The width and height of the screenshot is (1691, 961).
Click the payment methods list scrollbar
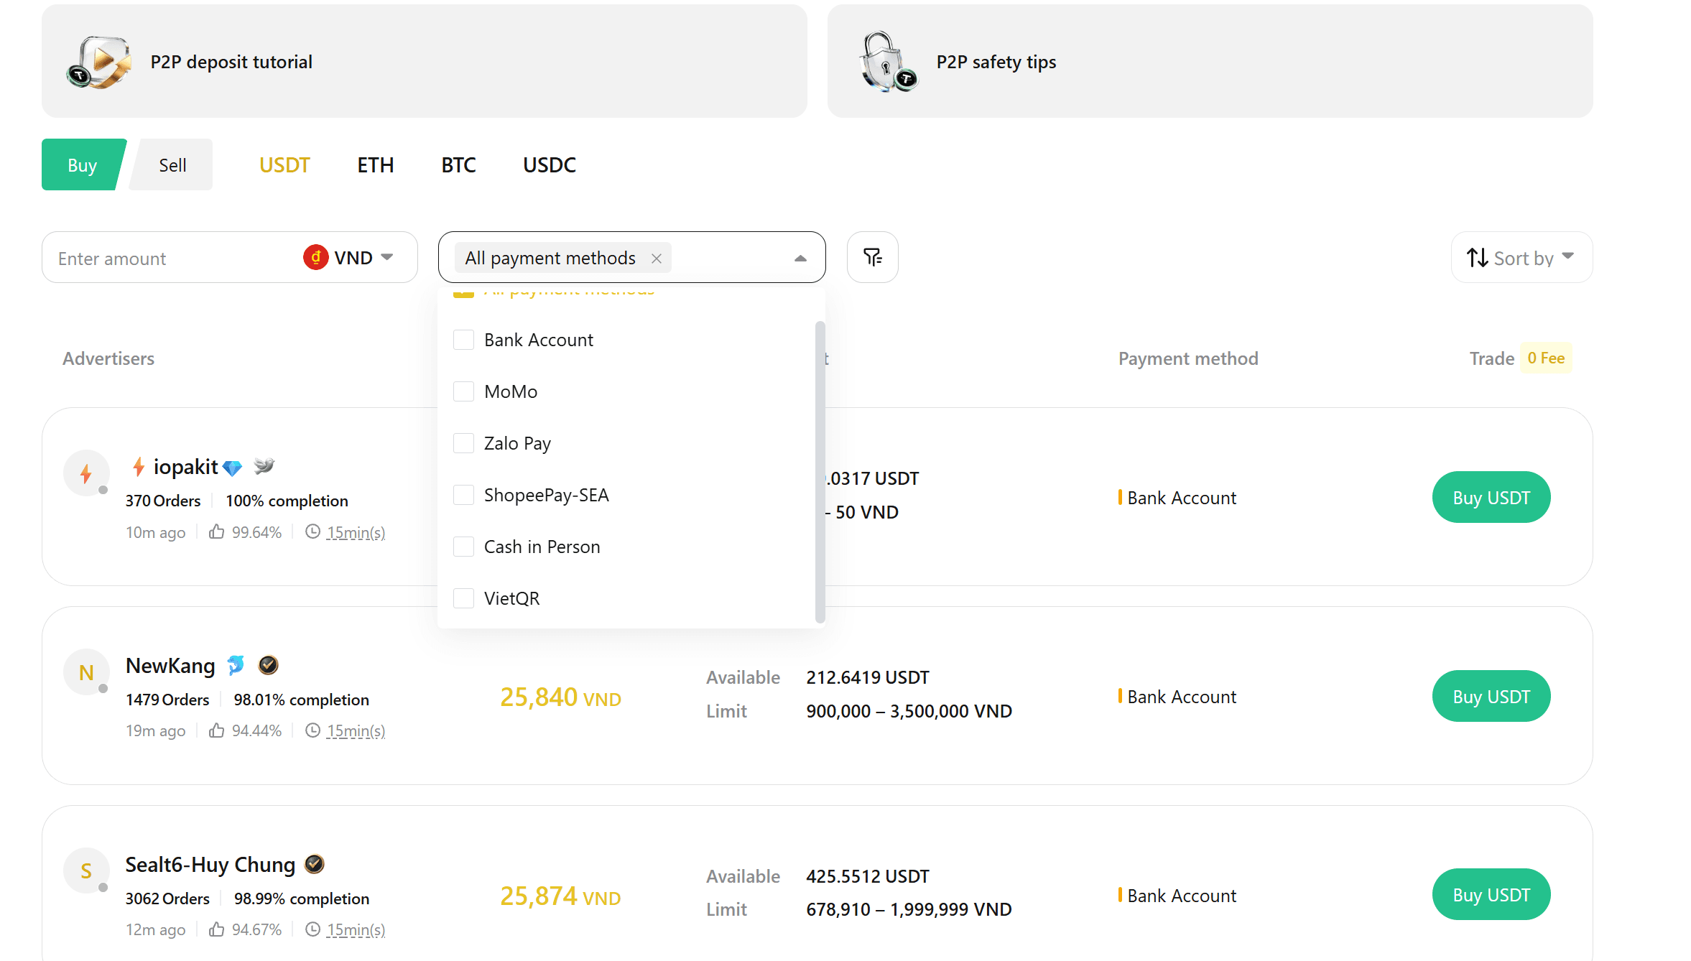(x=820, y=472)
